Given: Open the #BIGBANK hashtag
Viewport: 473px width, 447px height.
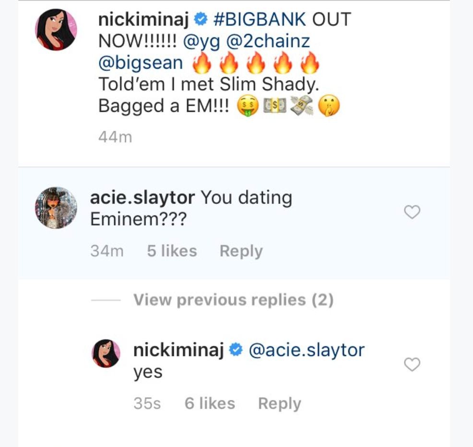Looking at the screenshot, I should click(259, 20).
